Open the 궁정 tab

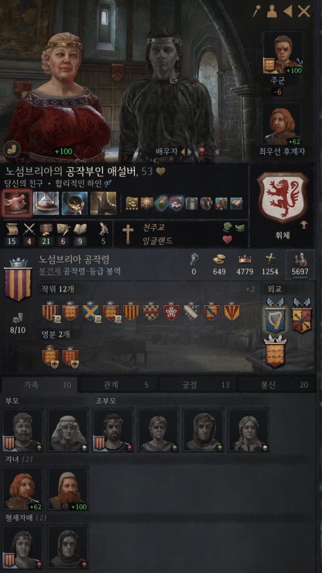(199, 384)
